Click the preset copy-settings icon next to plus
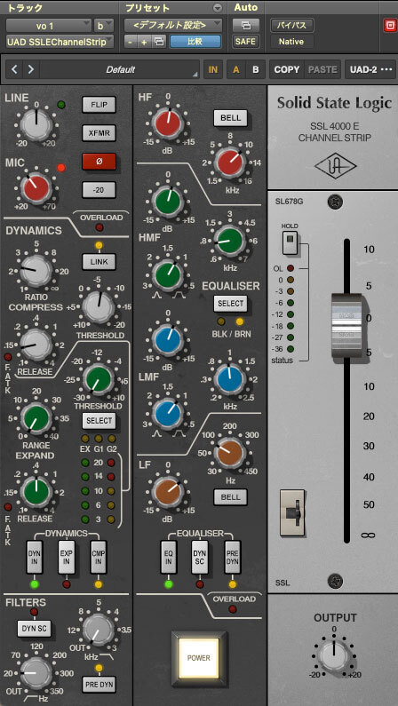The width and height of the screenshot is (398, 706). (x=158, y=42)
